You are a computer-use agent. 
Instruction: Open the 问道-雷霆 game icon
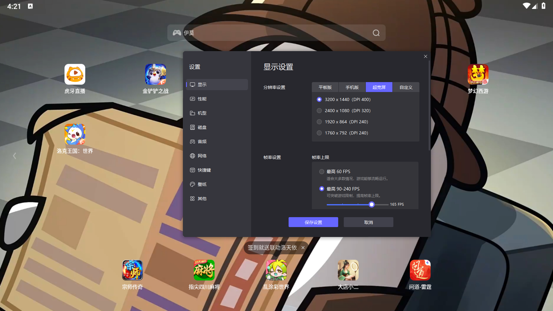coord(420,270)
